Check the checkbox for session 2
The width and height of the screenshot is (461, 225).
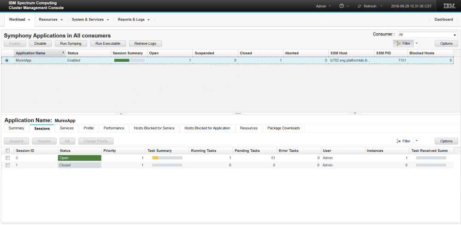(7, 158)
